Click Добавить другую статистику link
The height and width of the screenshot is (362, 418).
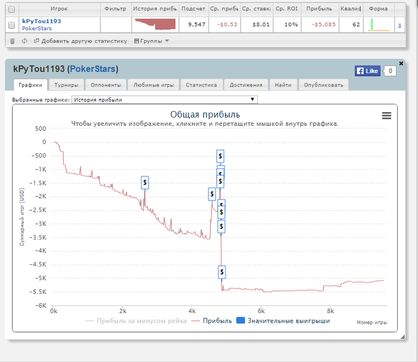[x=81, y=41]
